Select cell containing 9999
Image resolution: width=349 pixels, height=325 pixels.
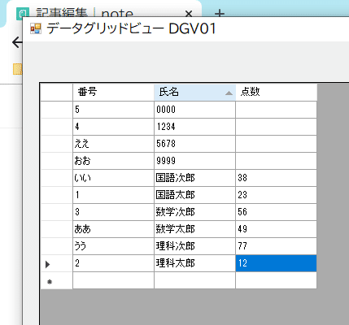(194, 161)
